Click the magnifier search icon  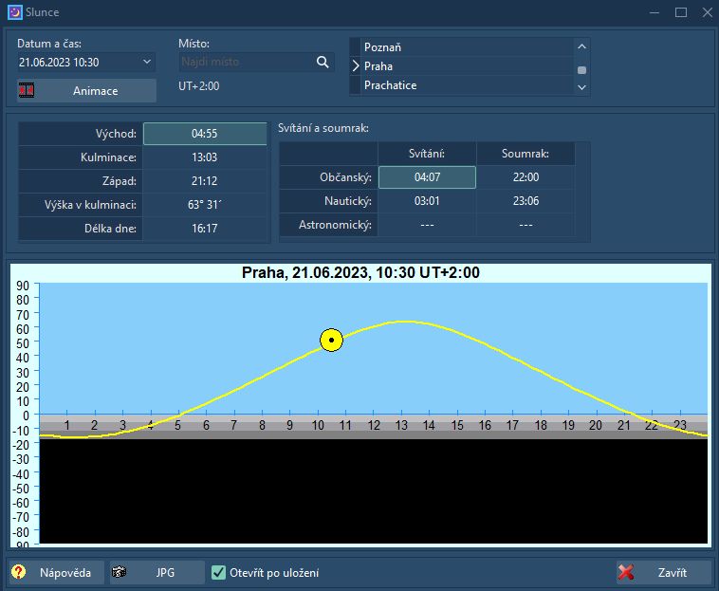(x=323, y=62)
